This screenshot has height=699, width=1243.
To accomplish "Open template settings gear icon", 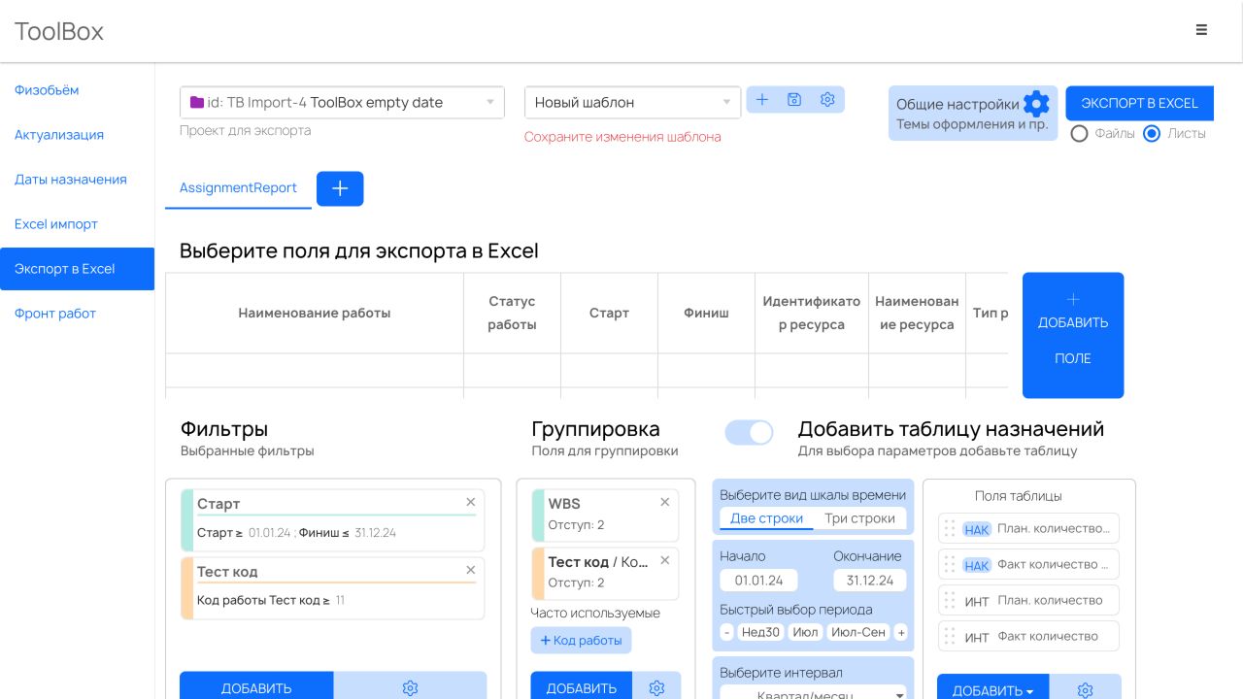I will click(x=827, y=100).
